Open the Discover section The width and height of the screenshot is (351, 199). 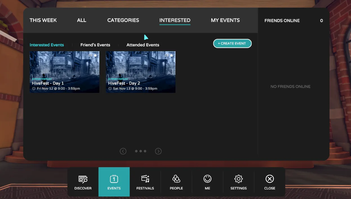click(x=83, y=182)
